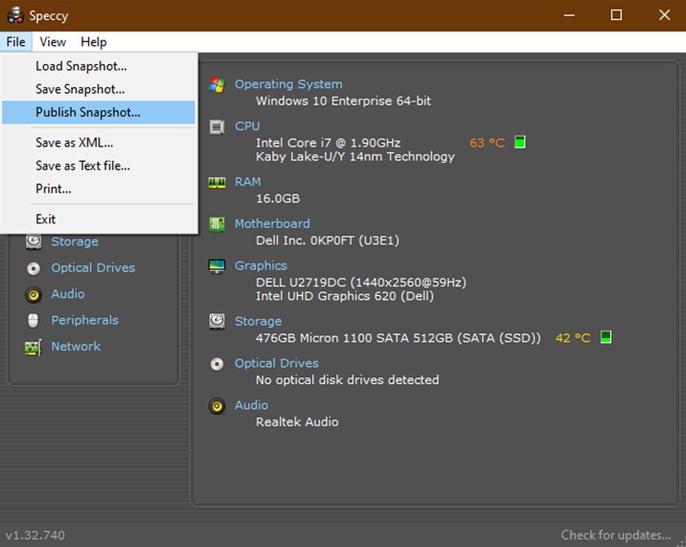Click the Audio speaker icon in summary
Image resolution: width=686 pixels, height=547 pixels.
[217, 405]
